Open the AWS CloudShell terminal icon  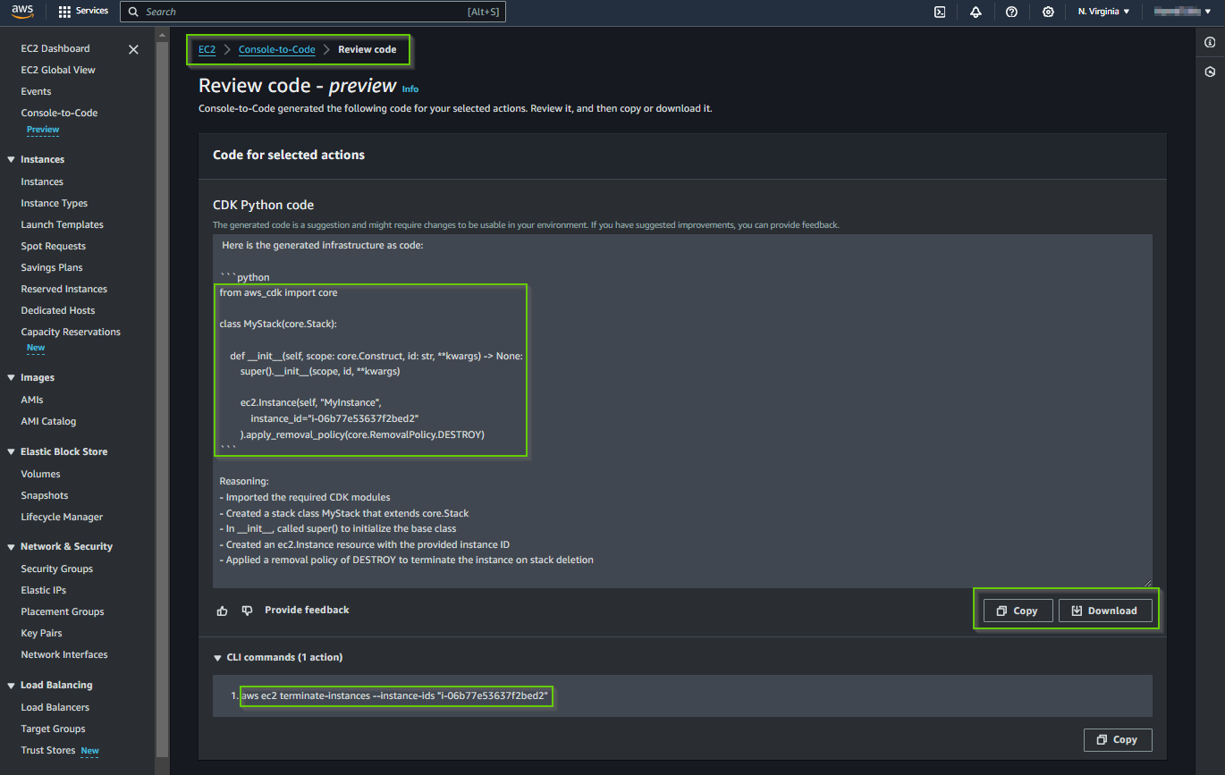point(940,12)
